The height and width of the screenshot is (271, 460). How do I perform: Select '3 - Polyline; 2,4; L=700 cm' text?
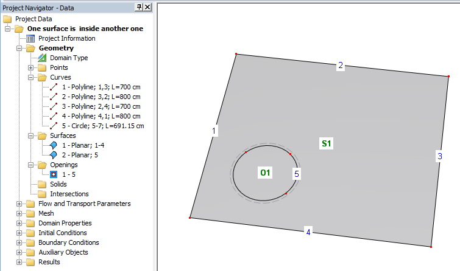(x=101, y=106)
